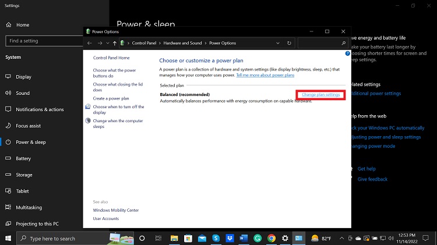Expand the recent locations dropdown arrow
This screenshot has height=245, width=437.
click(x=107, y=43)
